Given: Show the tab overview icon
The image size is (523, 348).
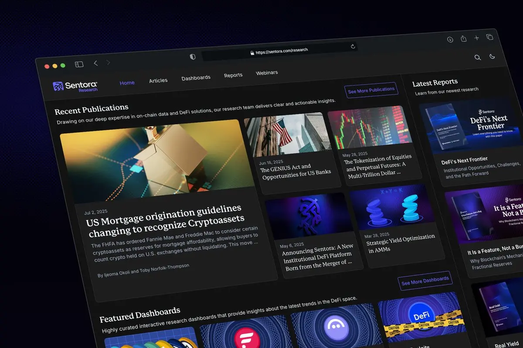Looking at the screenshot, I should [490, 37].
